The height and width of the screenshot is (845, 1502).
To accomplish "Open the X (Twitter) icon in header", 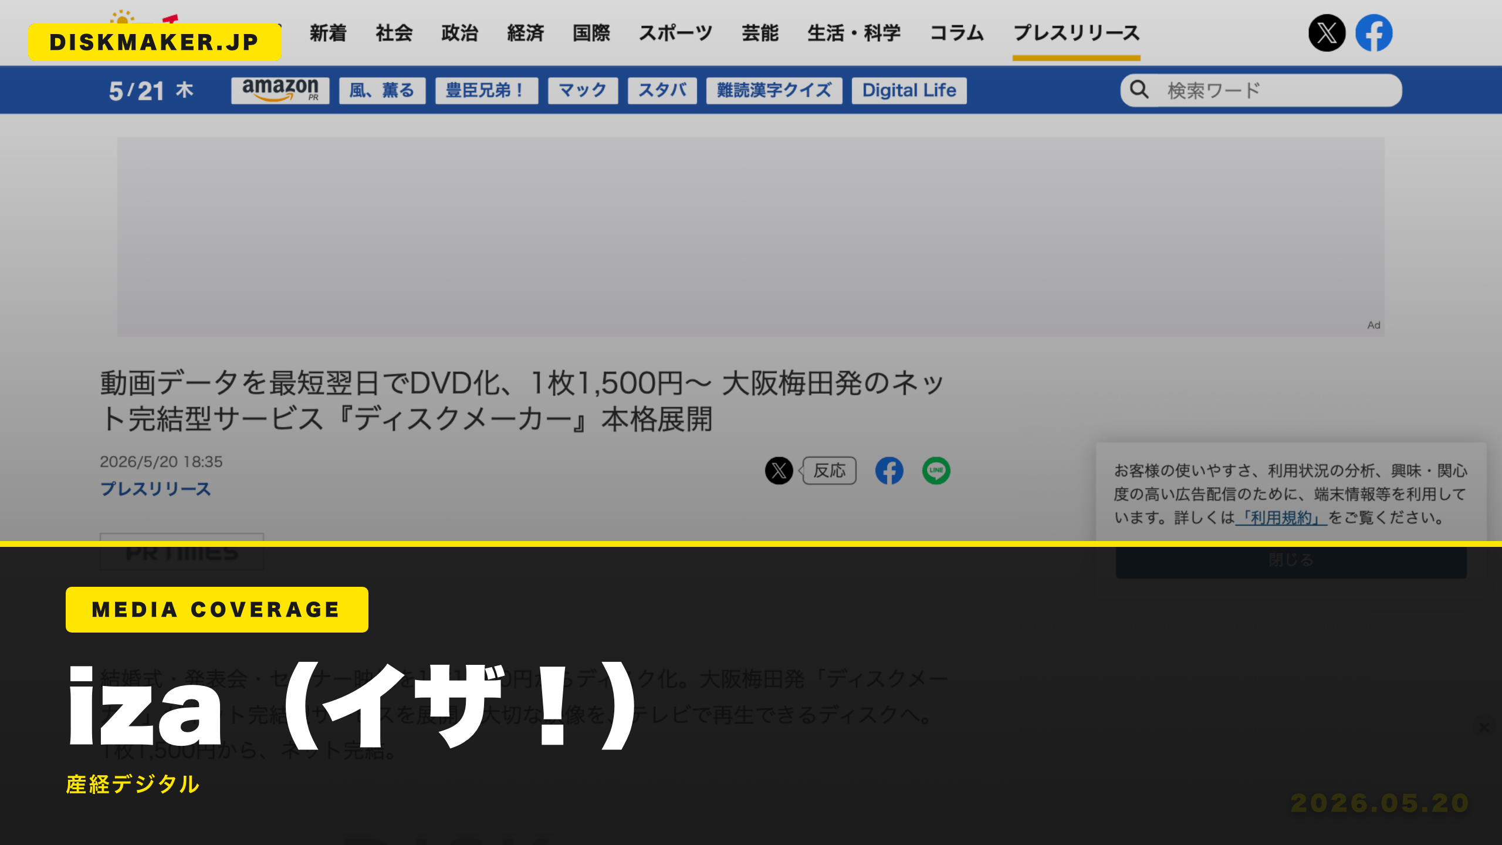I will [1327, 33].
